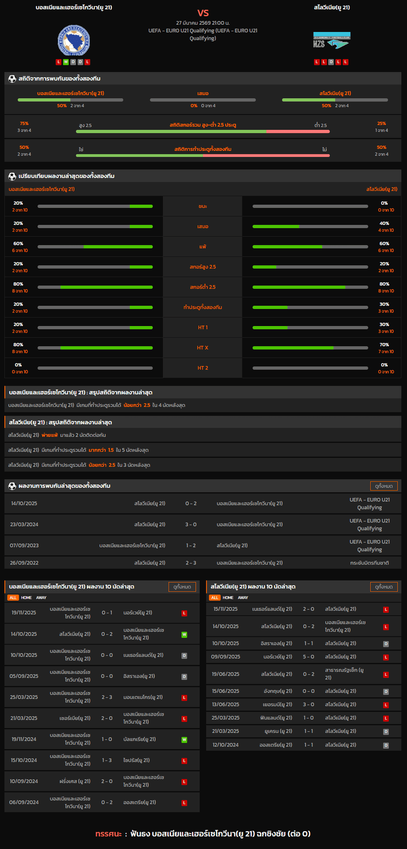This screenshot has height=849, width=407.
Task: Click the Bosnia and Herzegovina U21 team crest
Action: click(x=74, y=41)
